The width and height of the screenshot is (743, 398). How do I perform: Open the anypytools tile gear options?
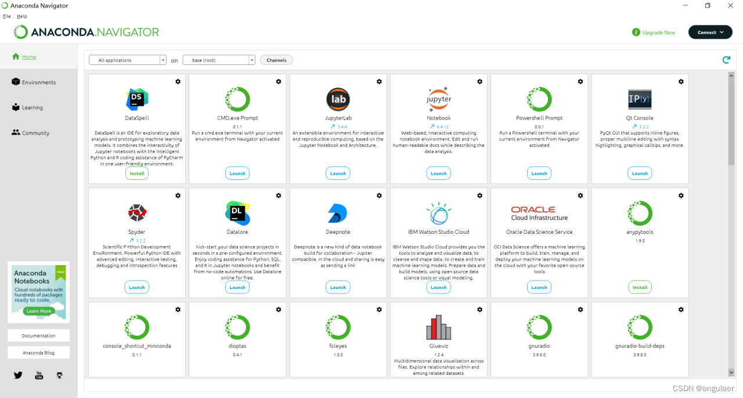[x=681, y=196]
